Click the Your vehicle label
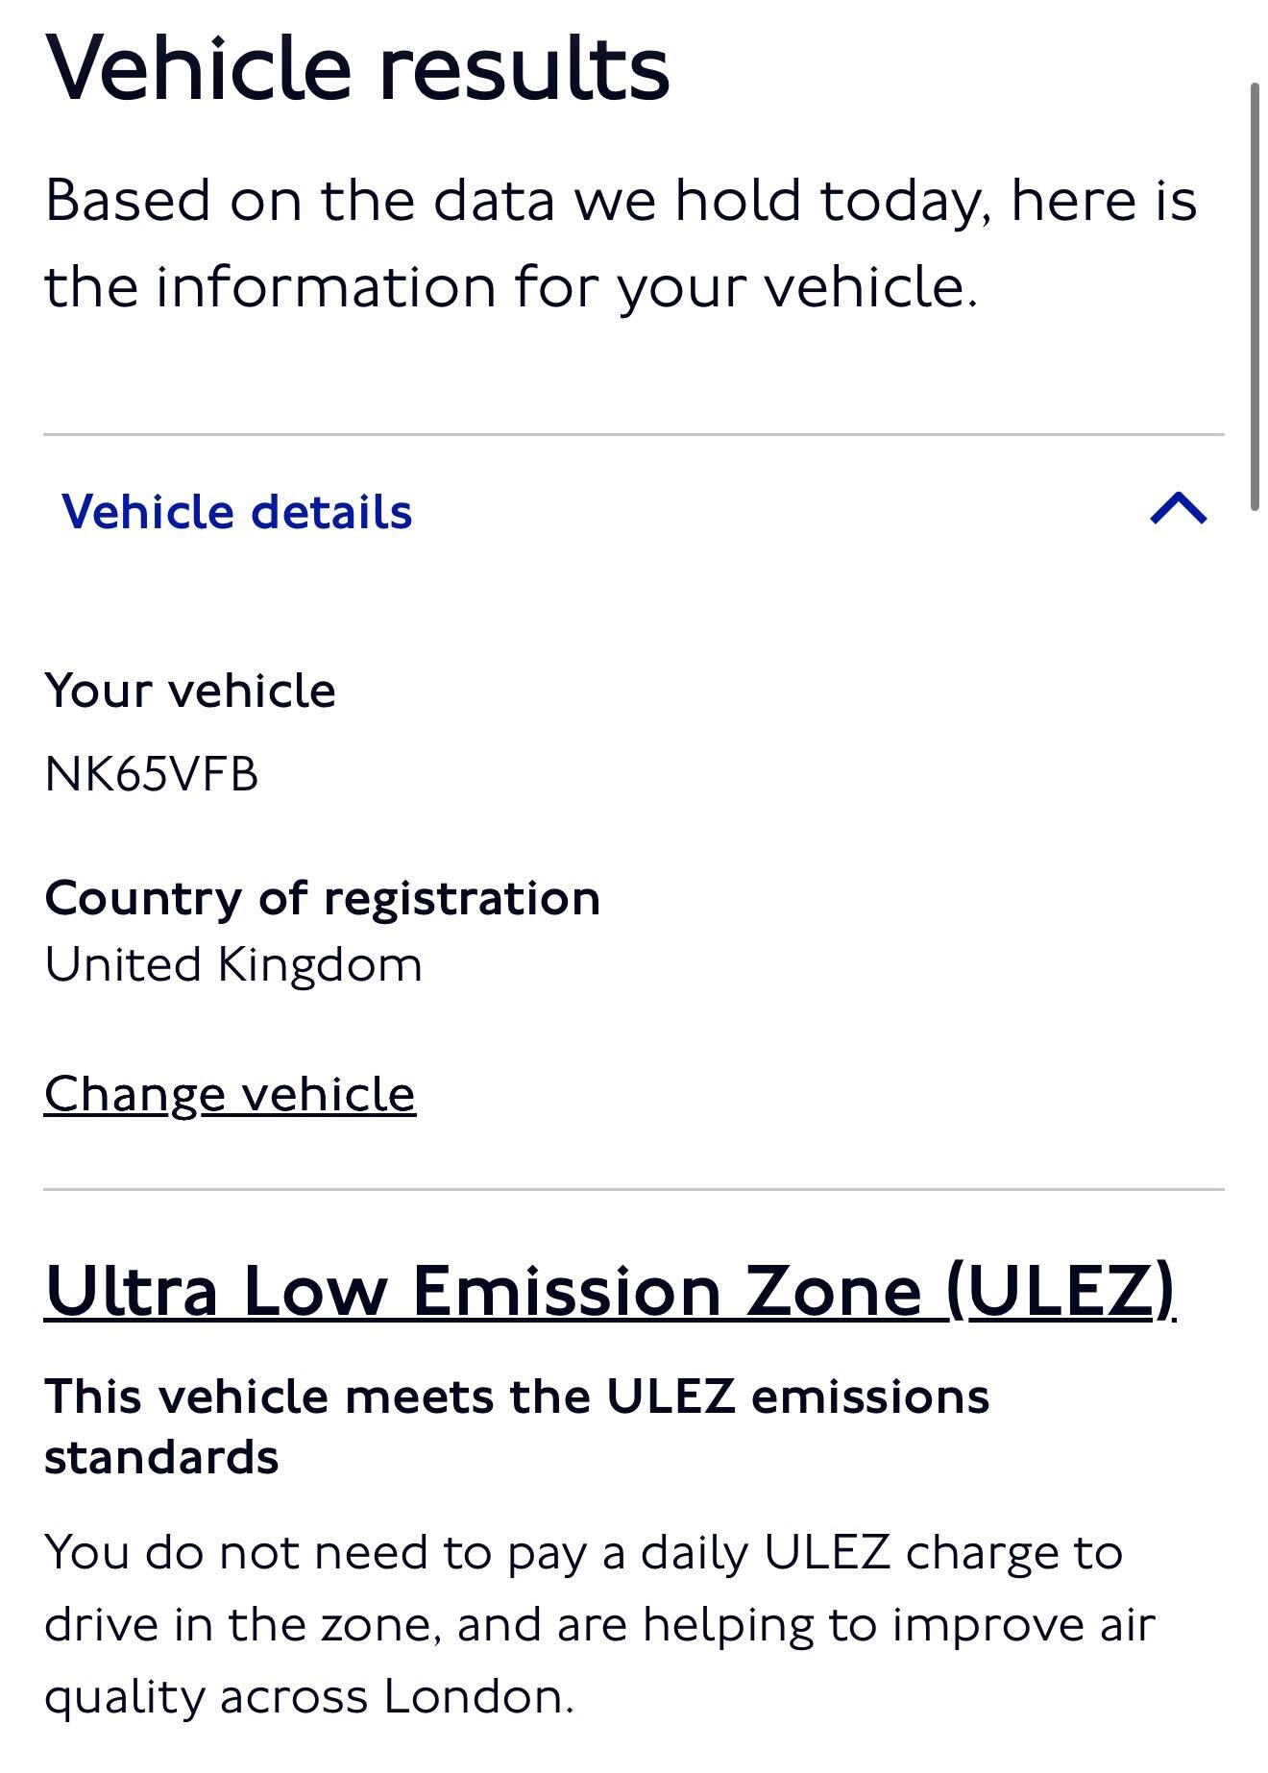The height and width of the screenshot is (1773, 1268). tap(190, 690)
